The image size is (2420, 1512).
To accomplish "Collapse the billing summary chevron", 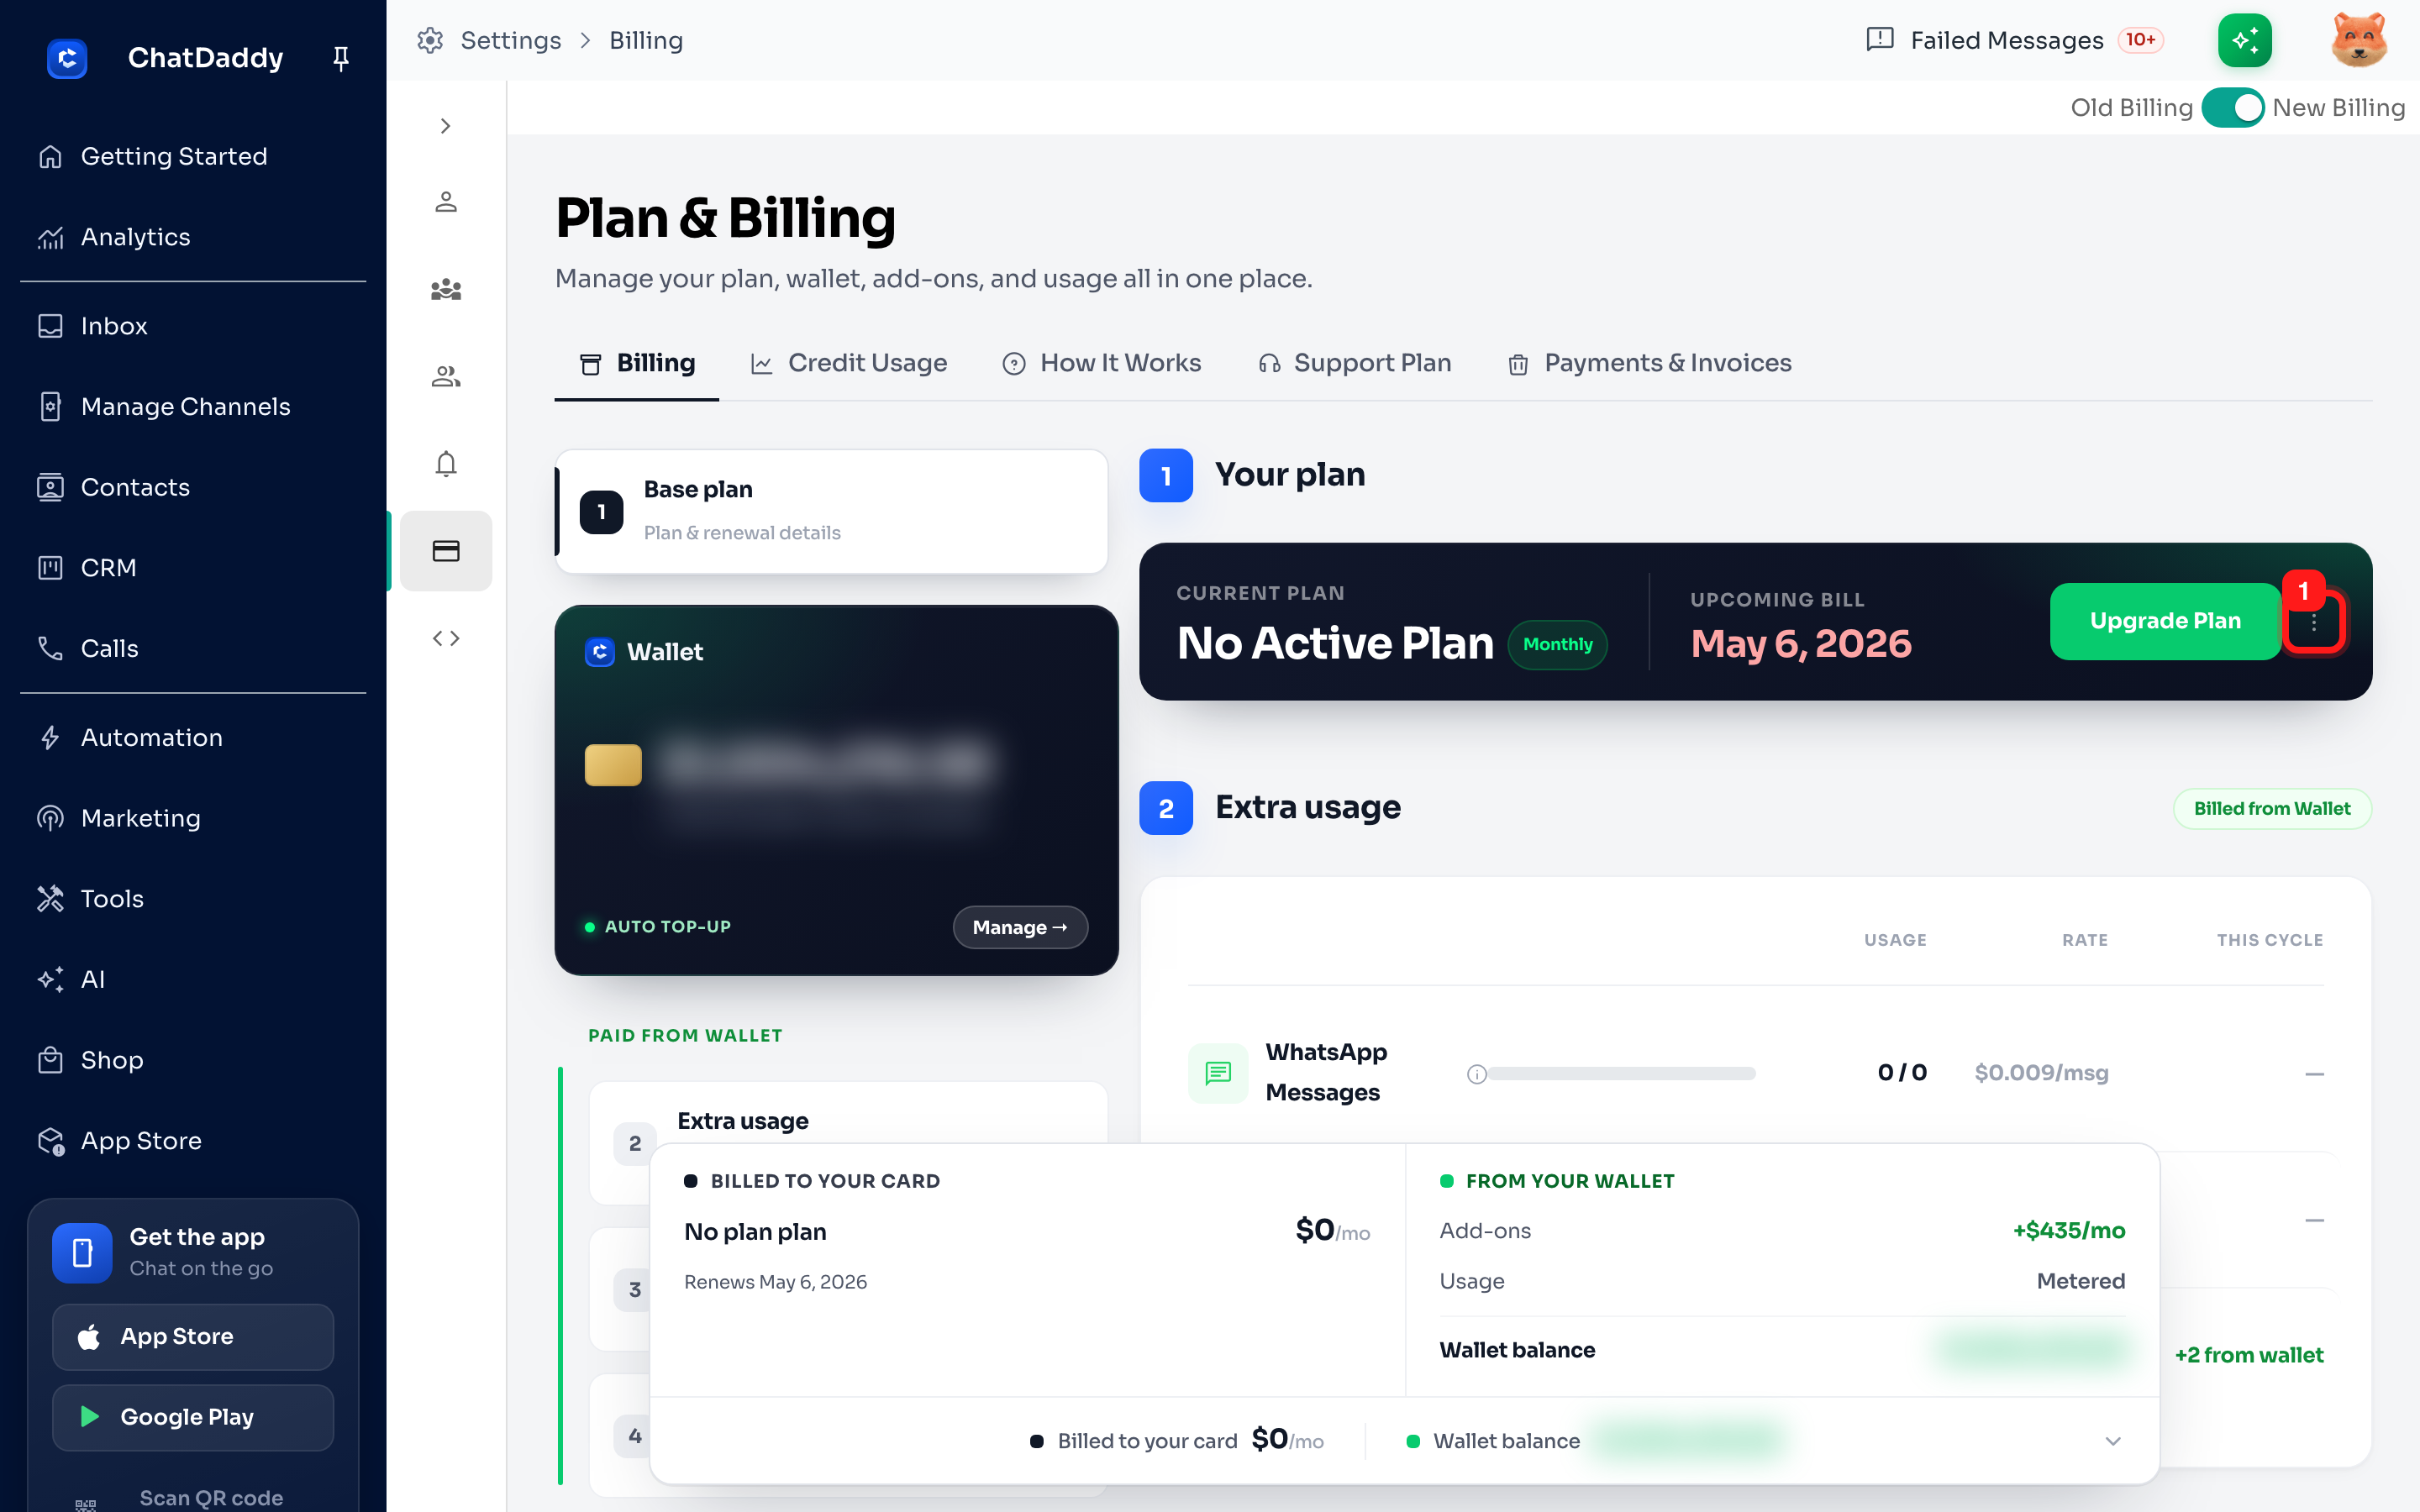I will click(2113, 1441).
